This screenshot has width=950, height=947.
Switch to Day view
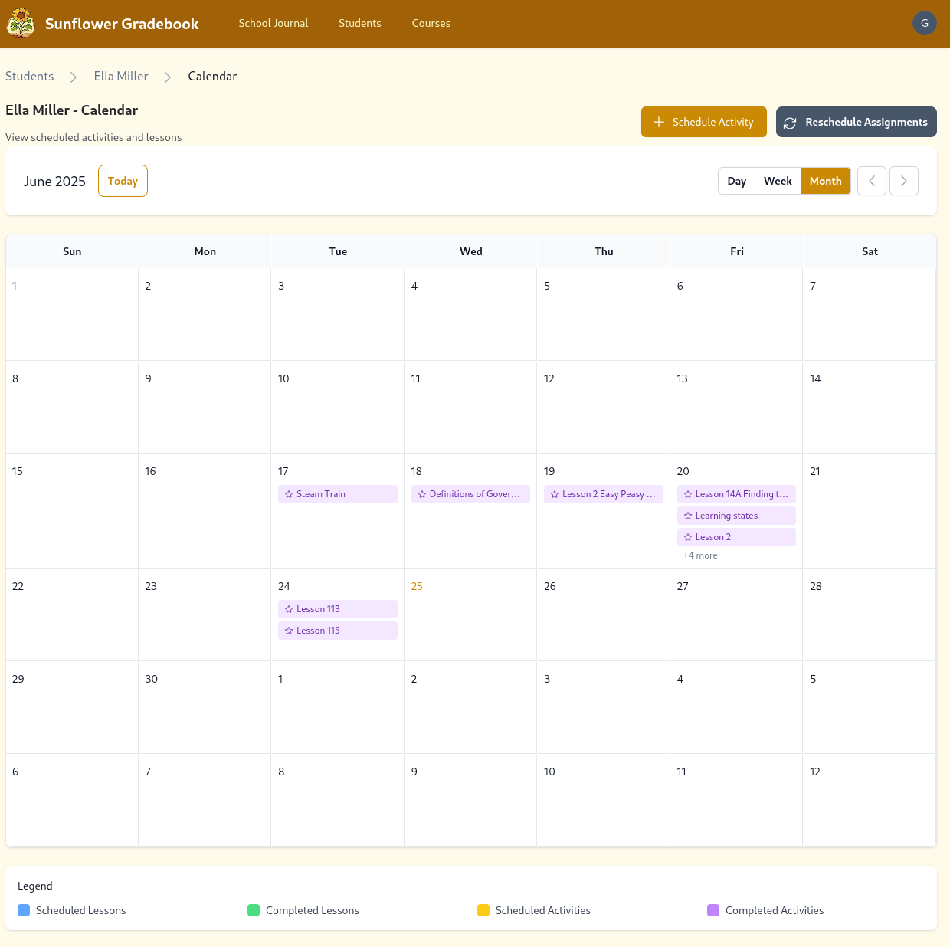[x=737, y=181]
